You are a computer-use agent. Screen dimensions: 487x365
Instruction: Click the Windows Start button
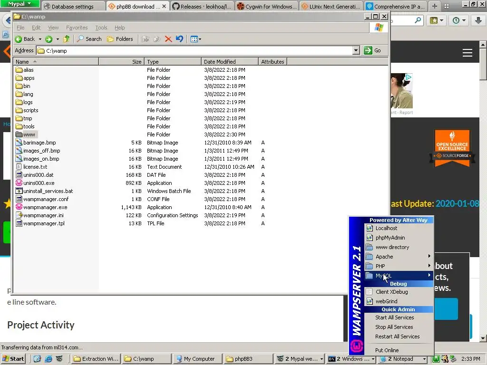click(x=13, y=359)
